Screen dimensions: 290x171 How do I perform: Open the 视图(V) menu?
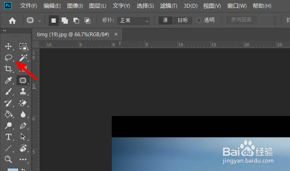212,6
